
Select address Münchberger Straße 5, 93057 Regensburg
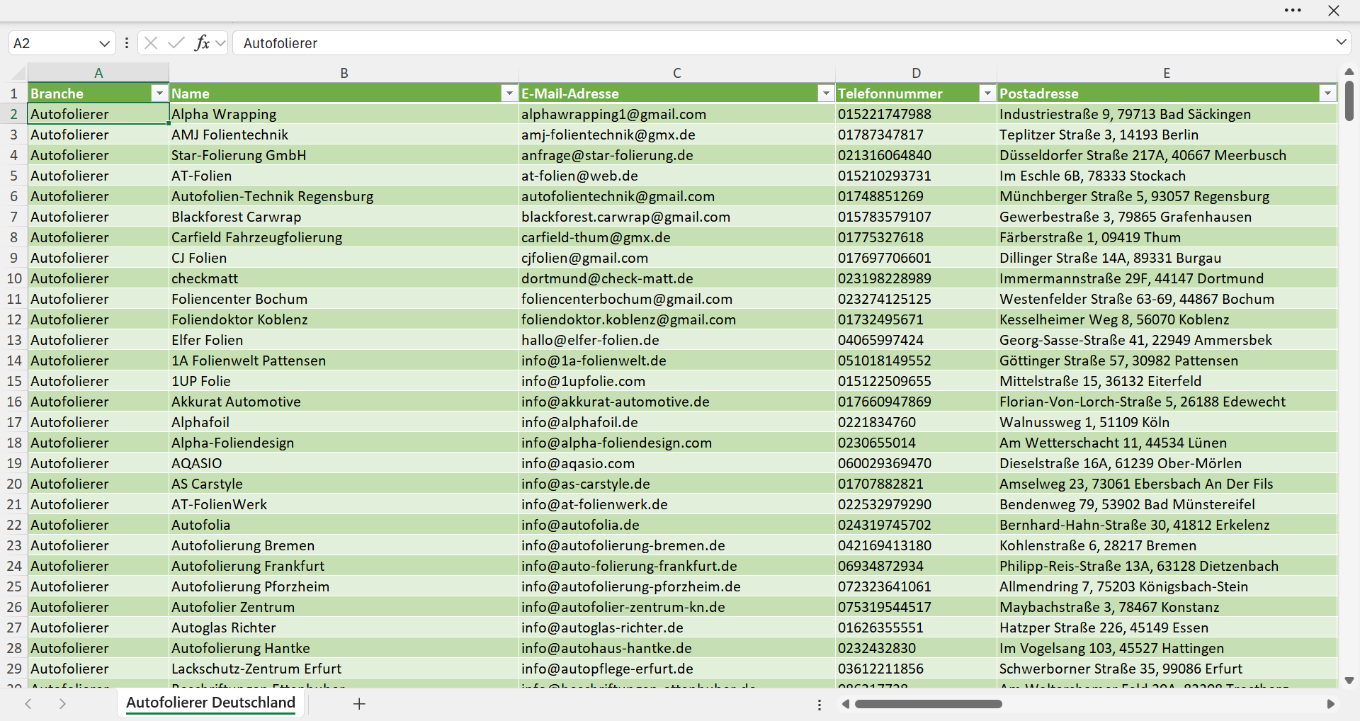1167,196
